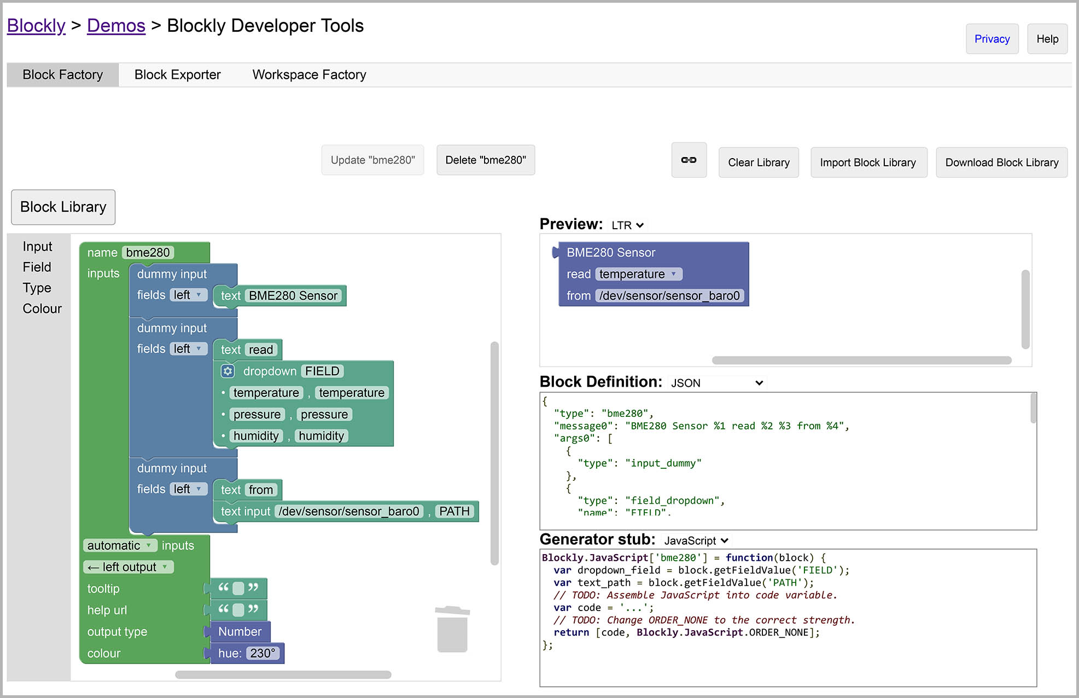The height and width of the screenshot is (698, 1079).
Task: Click the dropdown FIELD icon on block
Action: (x=228, y=371)
